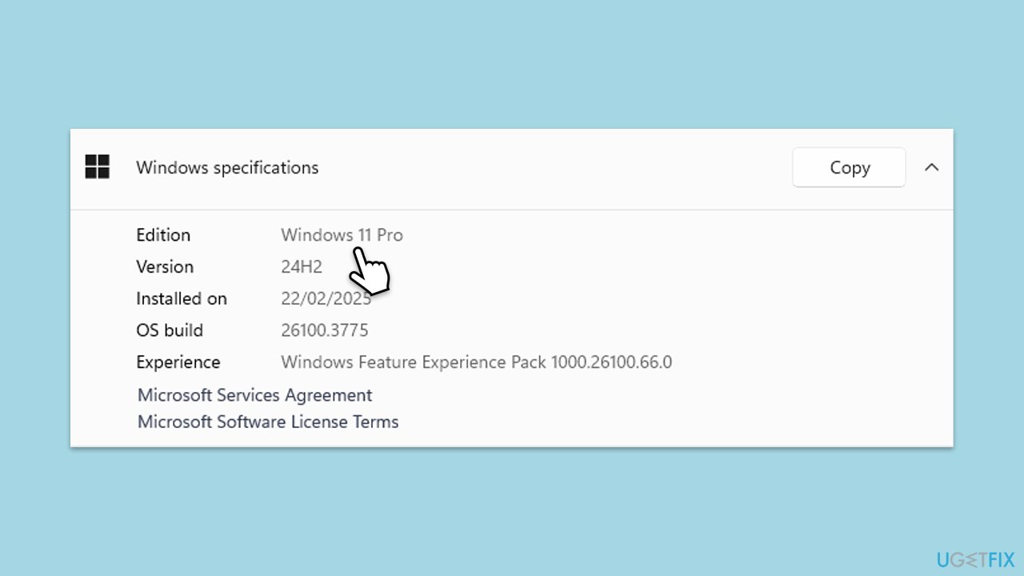Click the Windows Feature Experience Pack value
1024x576 pixels.
pos(476,362)
